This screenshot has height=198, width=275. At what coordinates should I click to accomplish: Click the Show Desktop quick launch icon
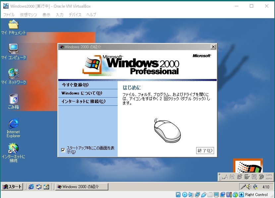pos(46,187)
